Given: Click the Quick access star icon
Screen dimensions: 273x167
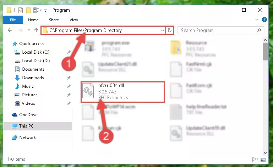Looking at the screenshot, I should 15,44.
